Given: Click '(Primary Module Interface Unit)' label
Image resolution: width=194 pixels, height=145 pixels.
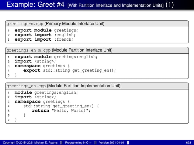Looking at the screenshot, I should click(x=74, y=24).
